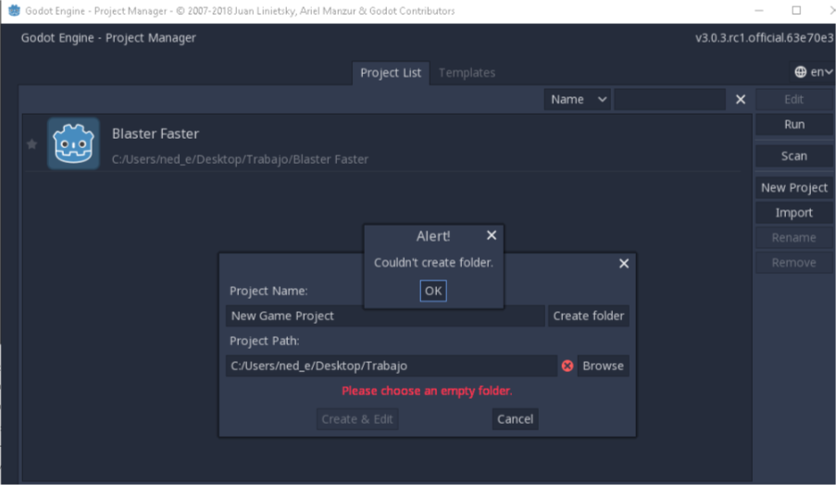Select the Blaster Faster project title
Image resolution: width=836 pixels, height=485 pixels.
156,134
